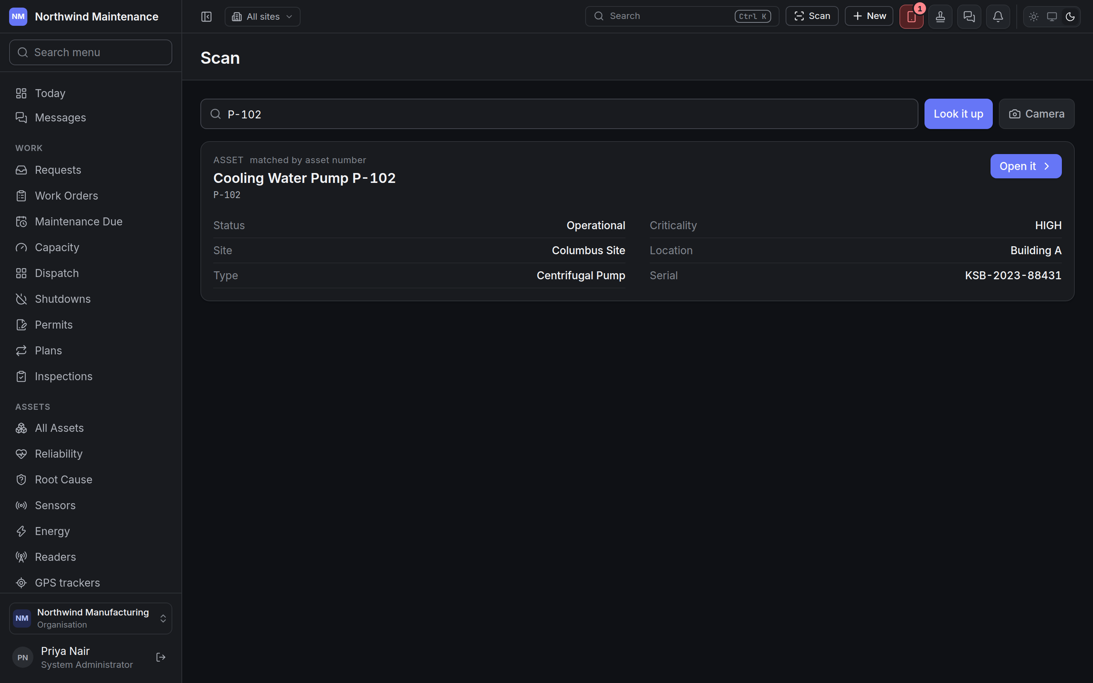
Task: Go to Today in sidebar
Action: (91, 93)
